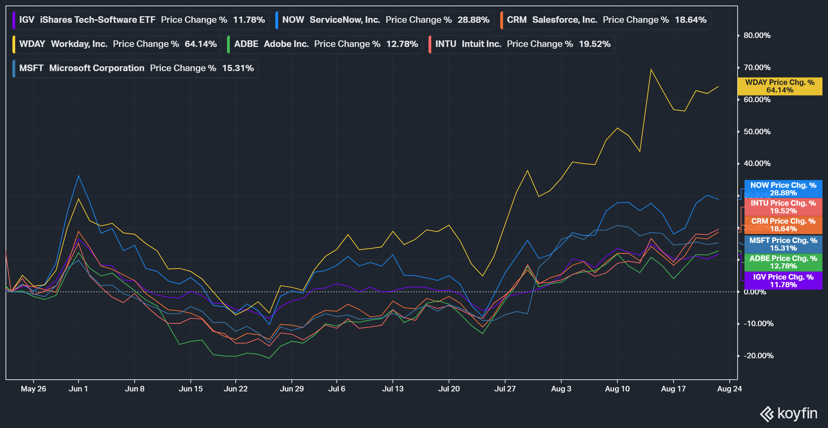Select the INTU Intuit legend entry
The image size is (828, 428).
pos(522,44)
